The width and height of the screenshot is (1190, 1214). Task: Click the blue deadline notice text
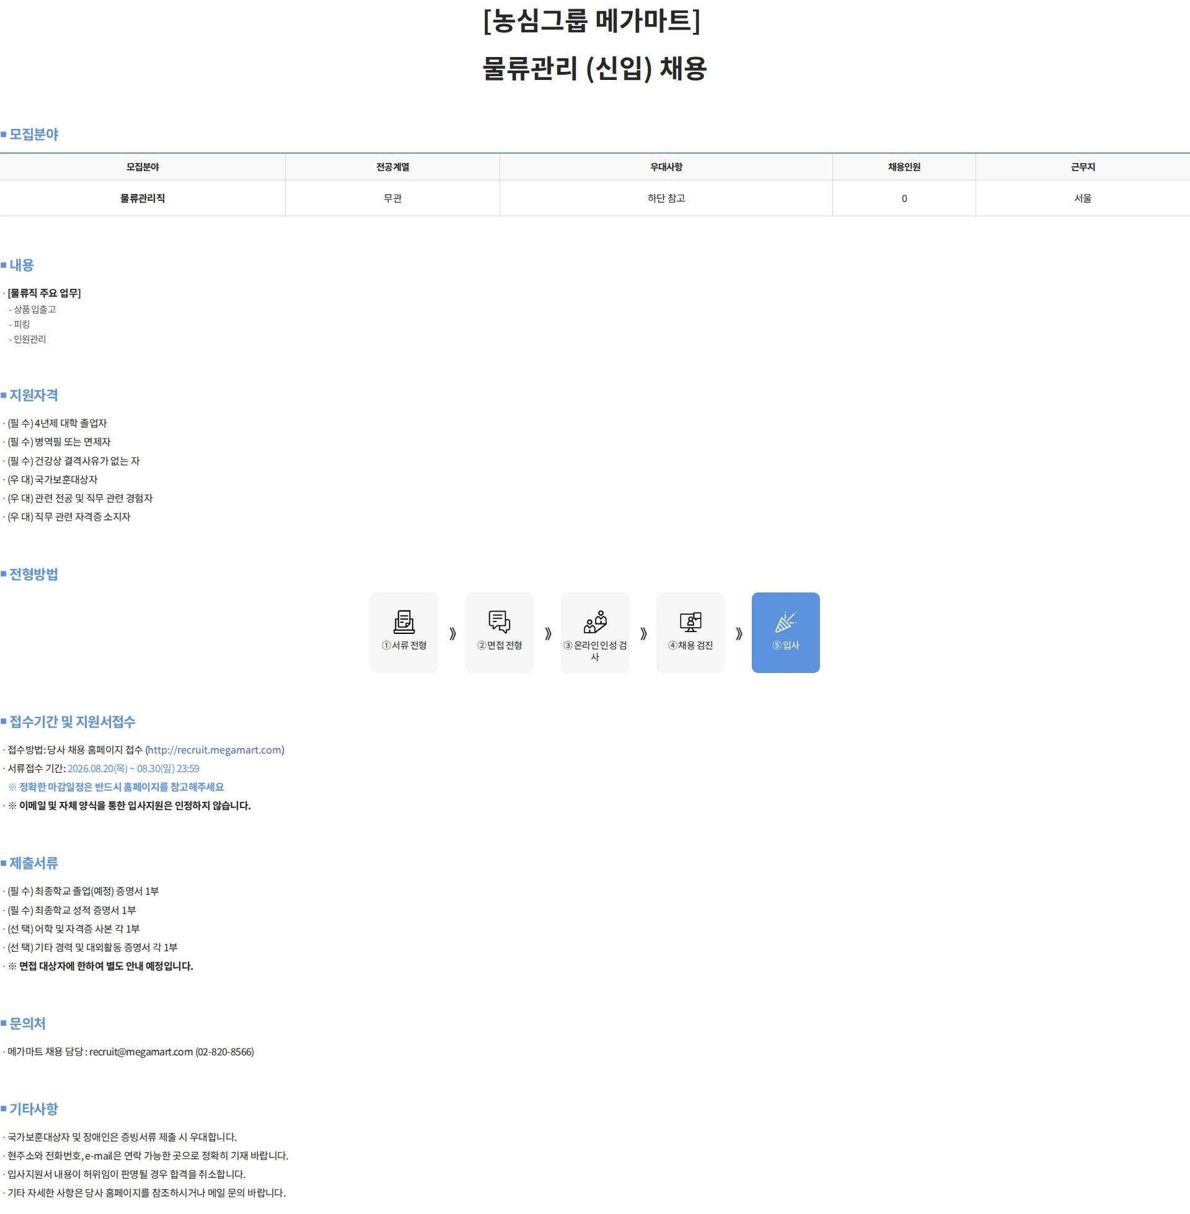coord(116,787)
